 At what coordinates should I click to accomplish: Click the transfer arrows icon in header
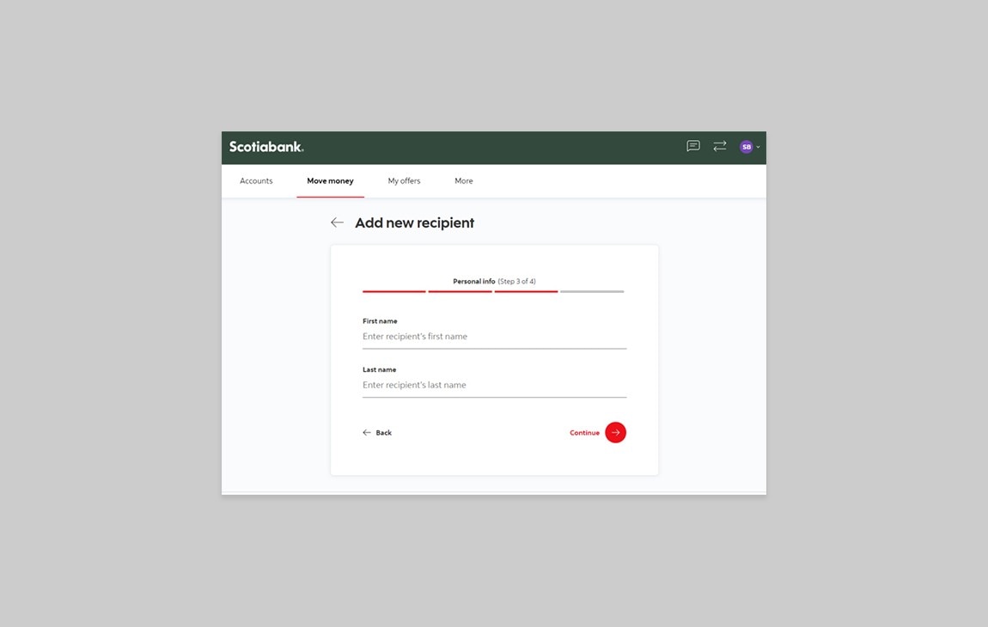[720, 146]
